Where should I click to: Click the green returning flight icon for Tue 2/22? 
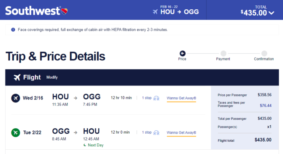16,132
